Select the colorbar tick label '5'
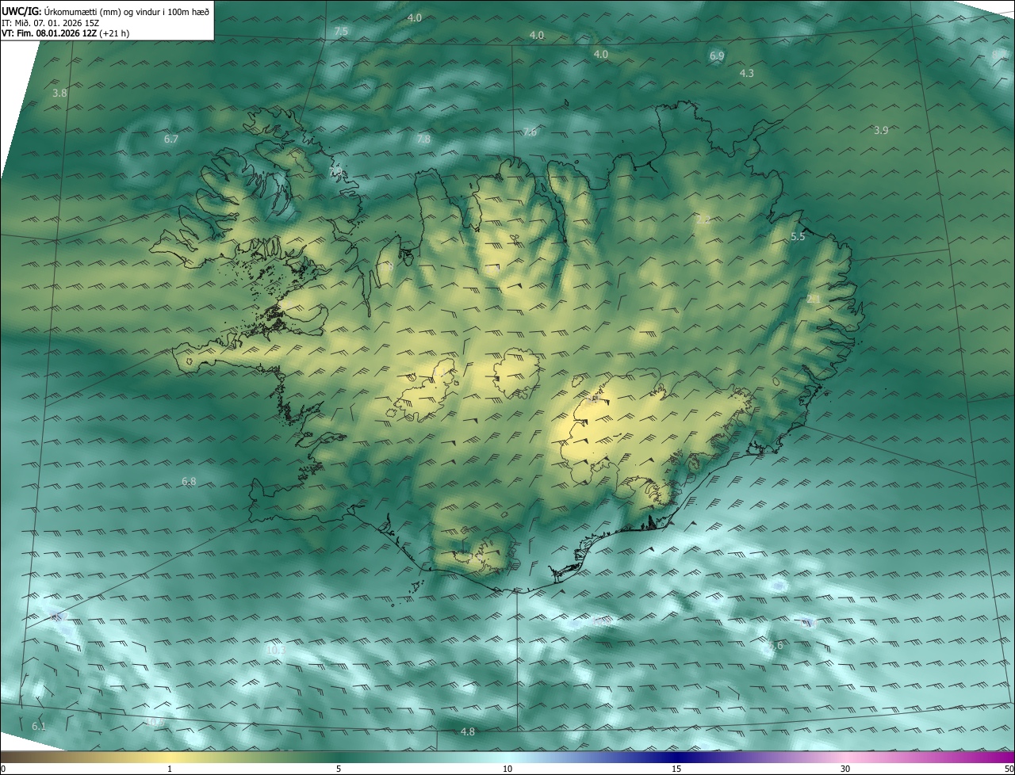This screenshot has width=1015, height=775. pyautogui.click(x=339, y=769)
